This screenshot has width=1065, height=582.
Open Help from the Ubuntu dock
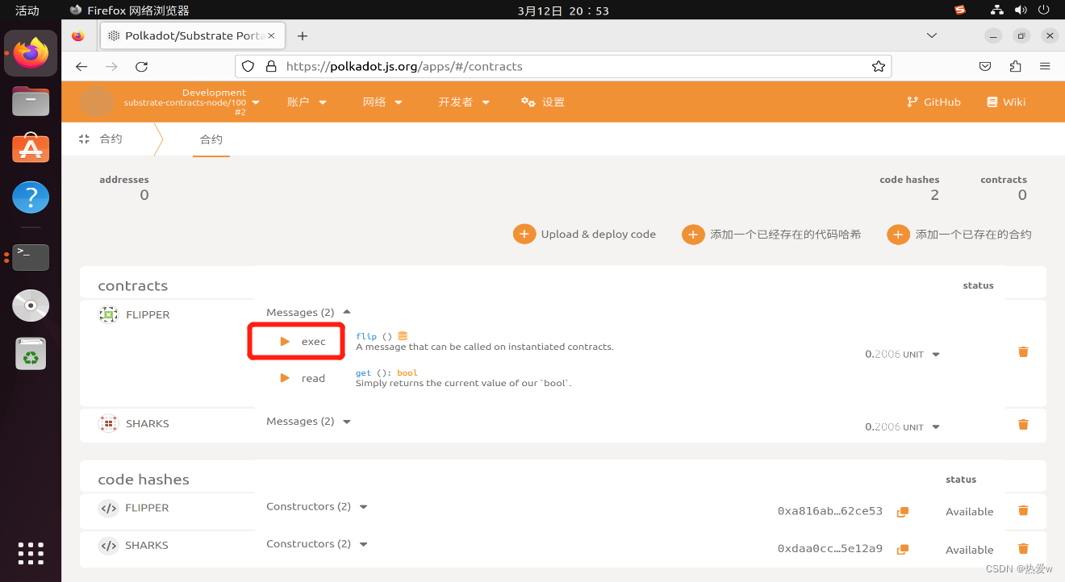31,197
